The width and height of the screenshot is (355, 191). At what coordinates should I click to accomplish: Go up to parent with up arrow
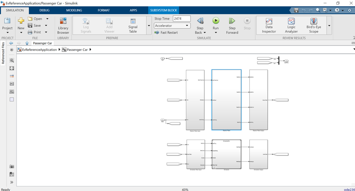(27, 43)
